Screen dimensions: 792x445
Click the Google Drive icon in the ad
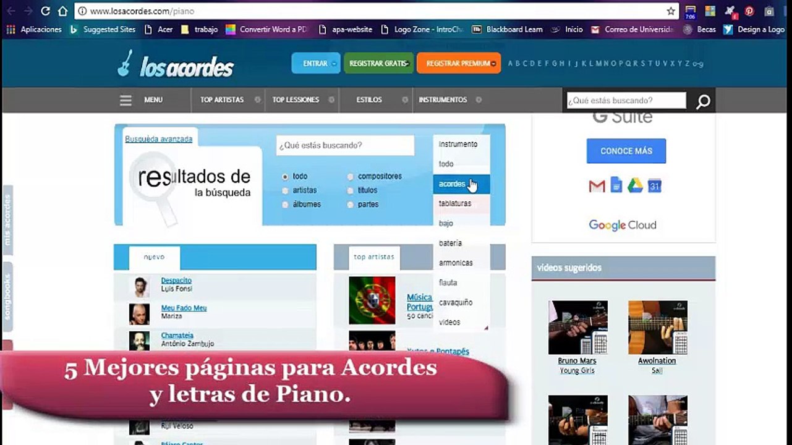pyautogui.click(x=635, y=185)
